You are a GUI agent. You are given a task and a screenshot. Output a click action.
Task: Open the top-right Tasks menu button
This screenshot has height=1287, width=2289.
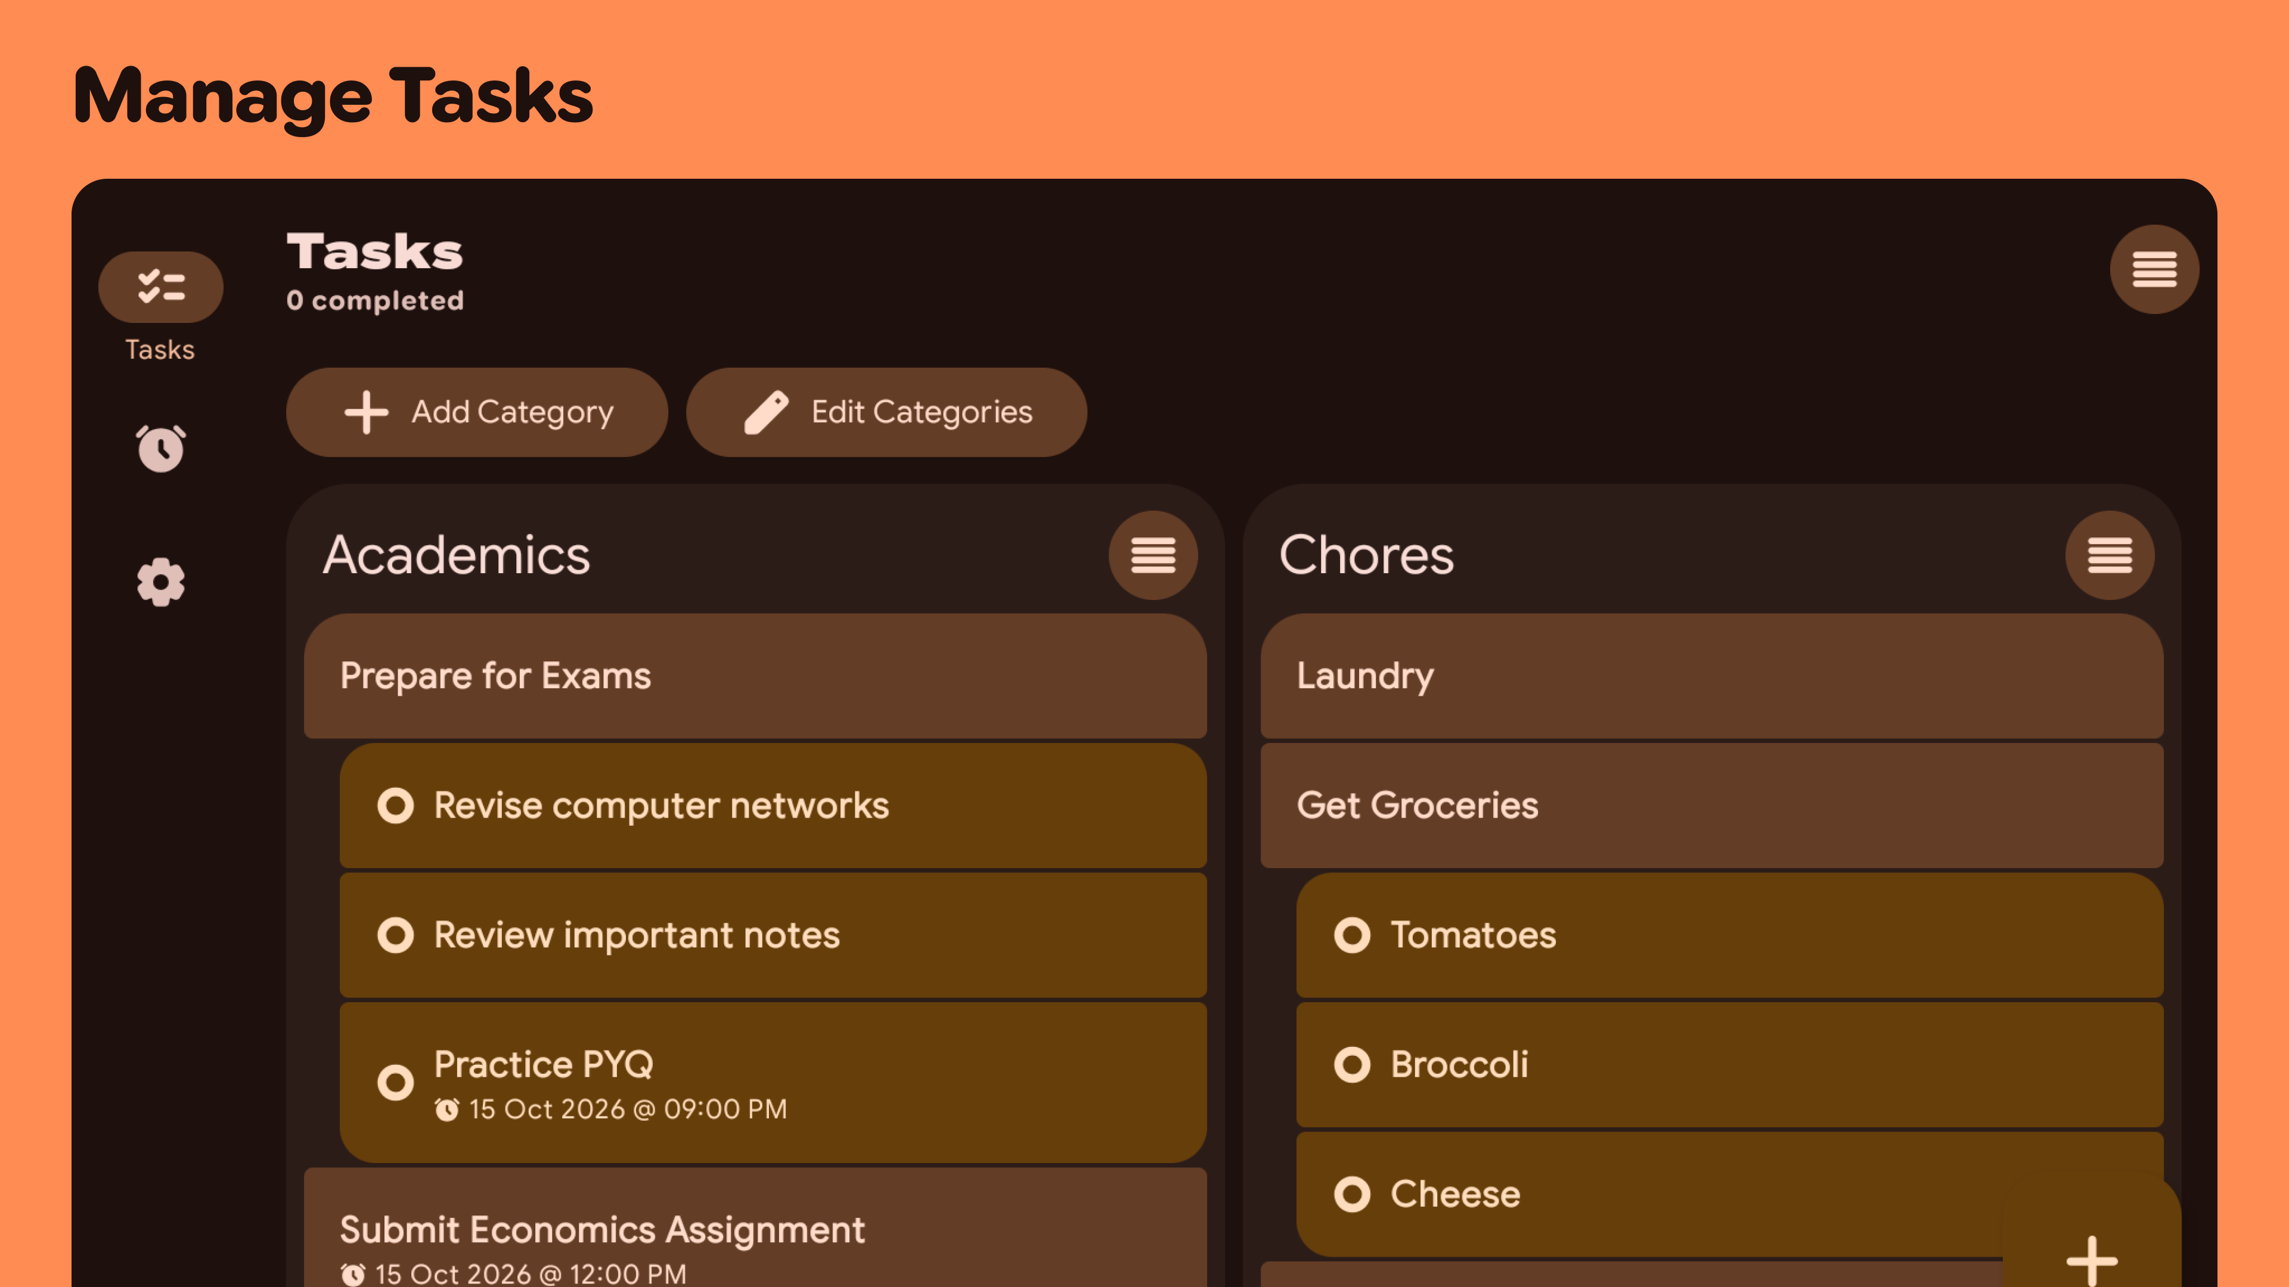click(x=2154, y=269)
